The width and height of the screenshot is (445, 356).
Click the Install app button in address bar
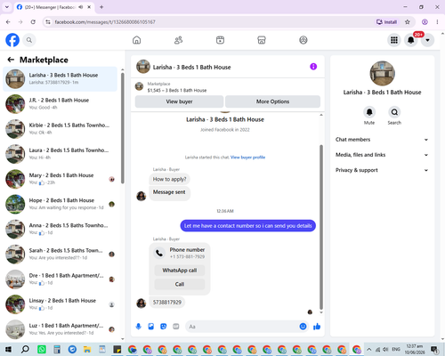pyautogui.click(x=386, y=22)
